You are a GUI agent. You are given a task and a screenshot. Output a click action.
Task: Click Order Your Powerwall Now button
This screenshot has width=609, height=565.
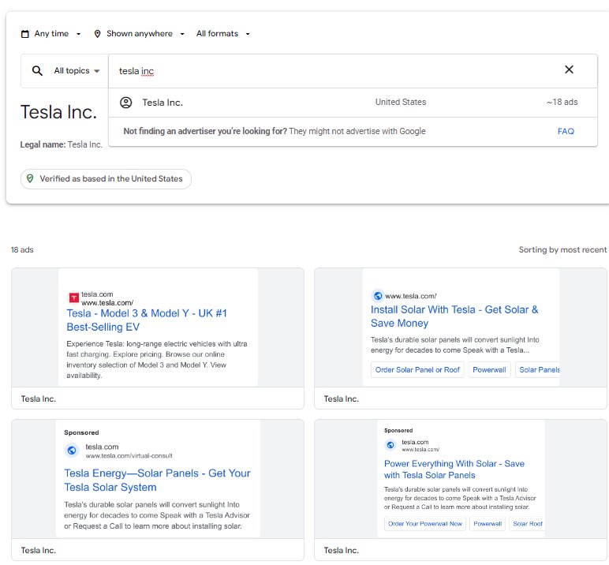[424, 524]
